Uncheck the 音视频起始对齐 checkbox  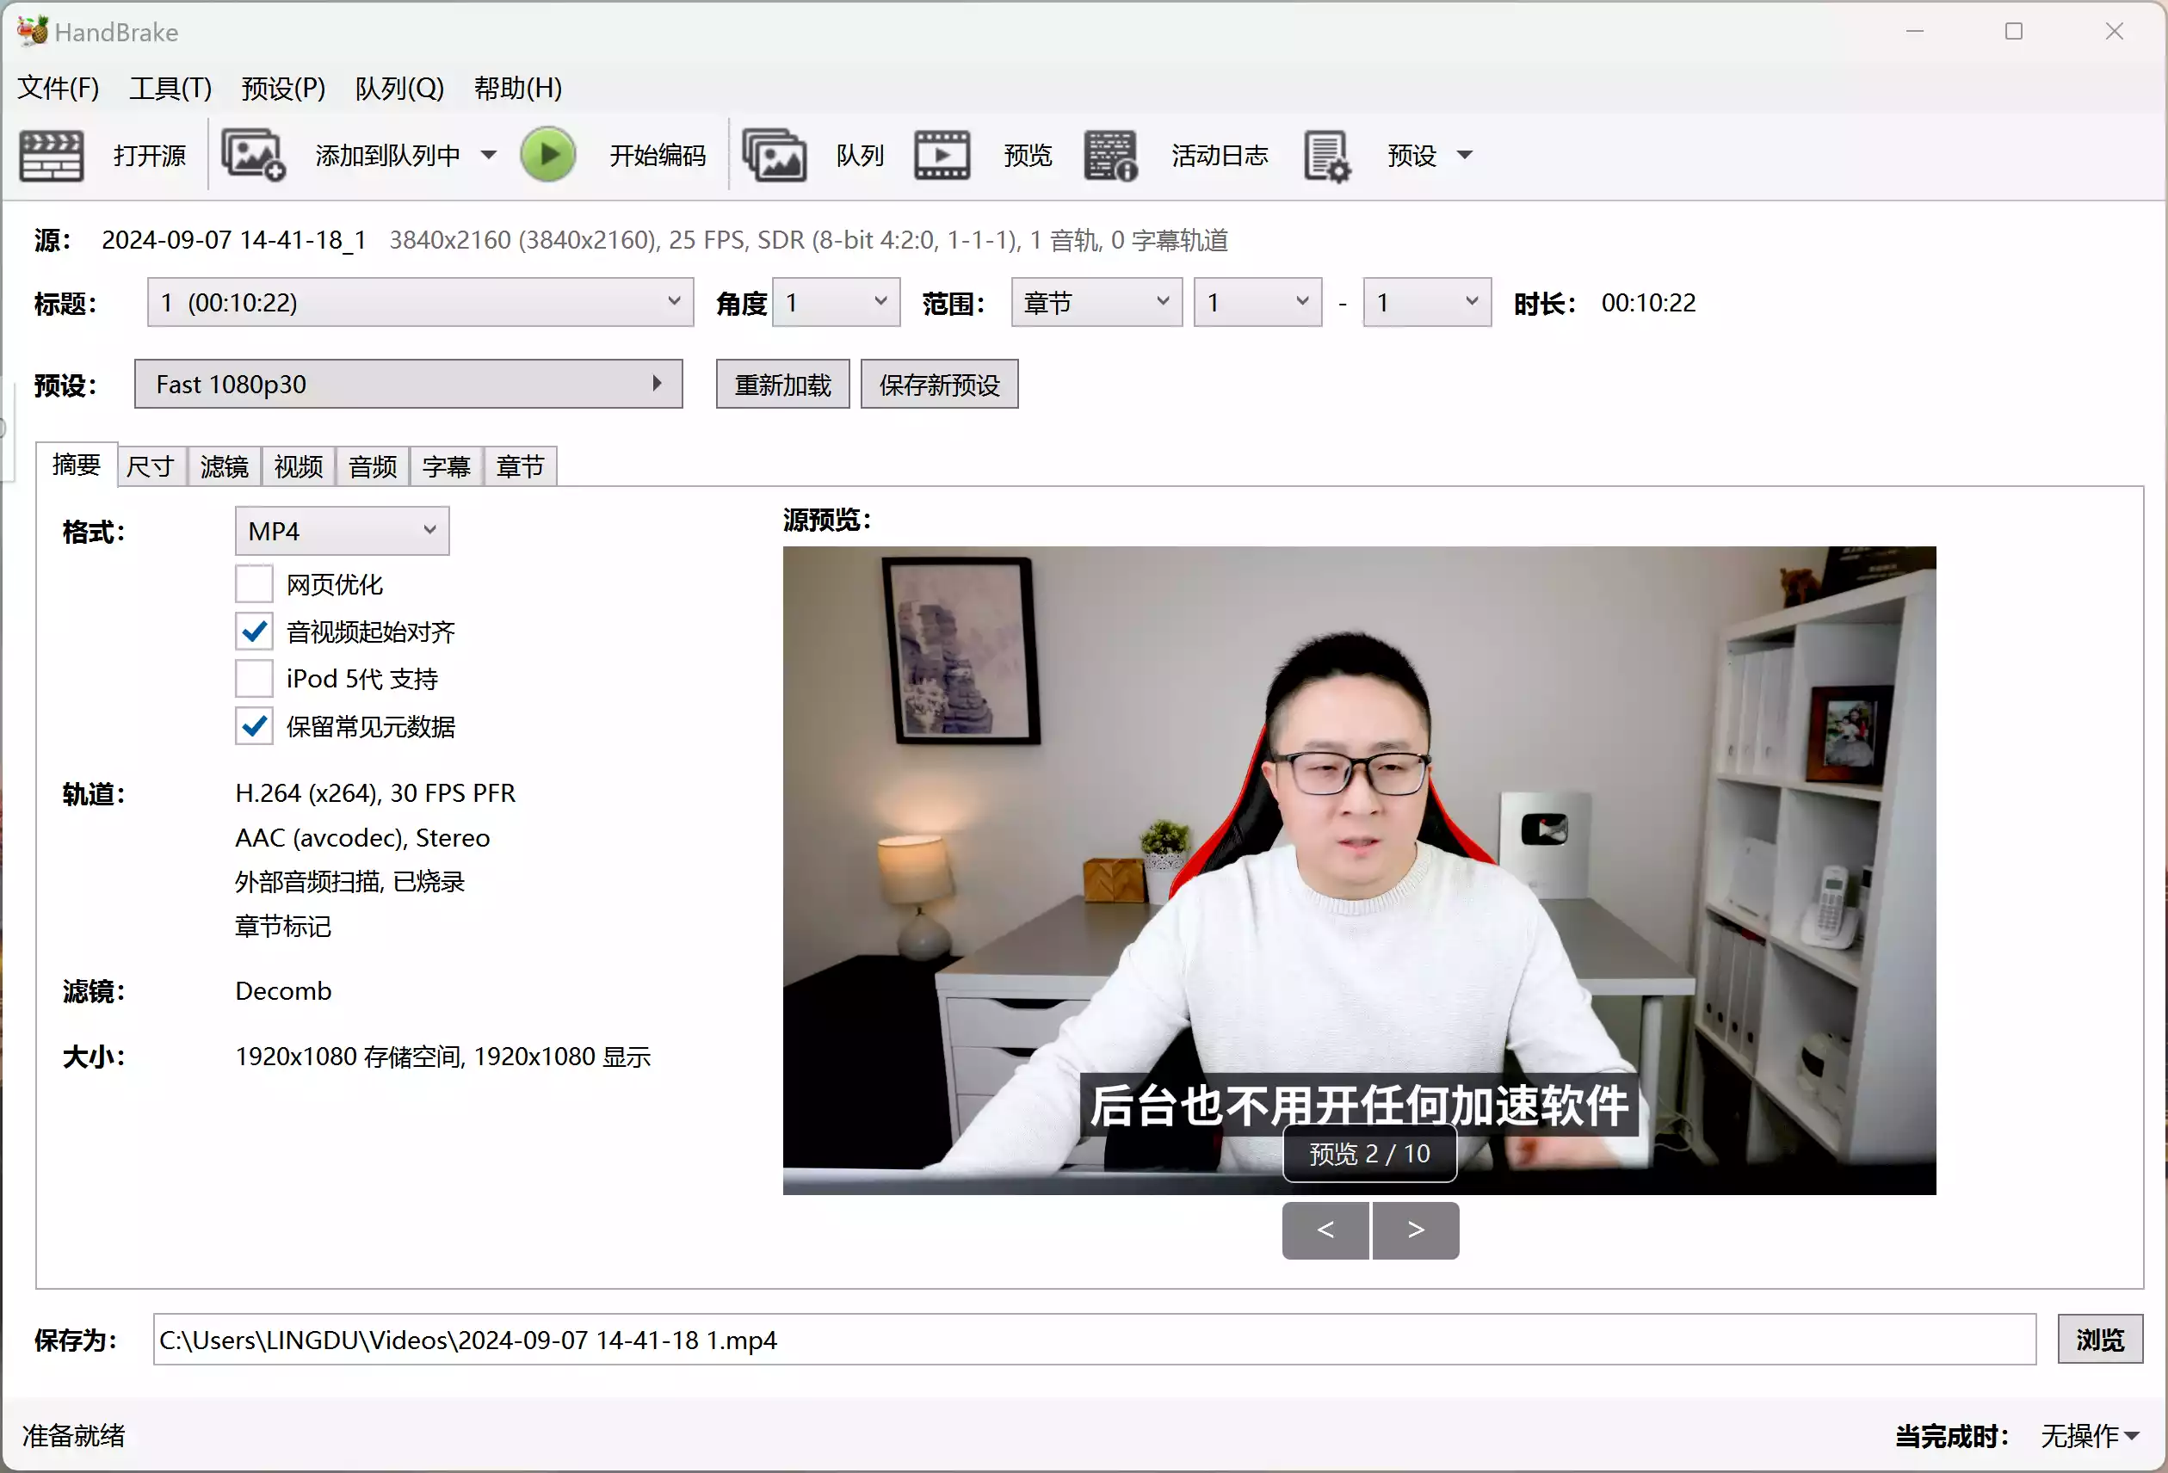pos(254,632)
